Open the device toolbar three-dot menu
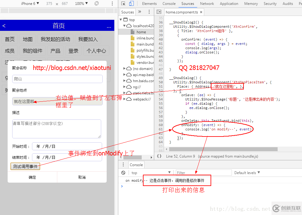This screenshot has width=302, height=215. click(112, 3)
